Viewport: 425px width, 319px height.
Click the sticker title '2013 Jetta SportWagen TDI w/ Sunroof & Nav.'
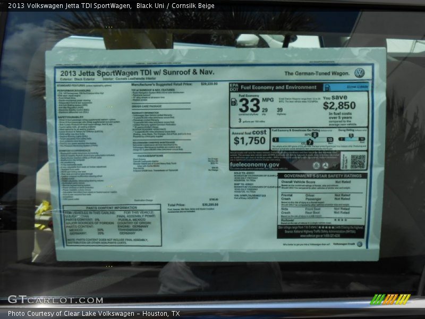coord(137,73)
